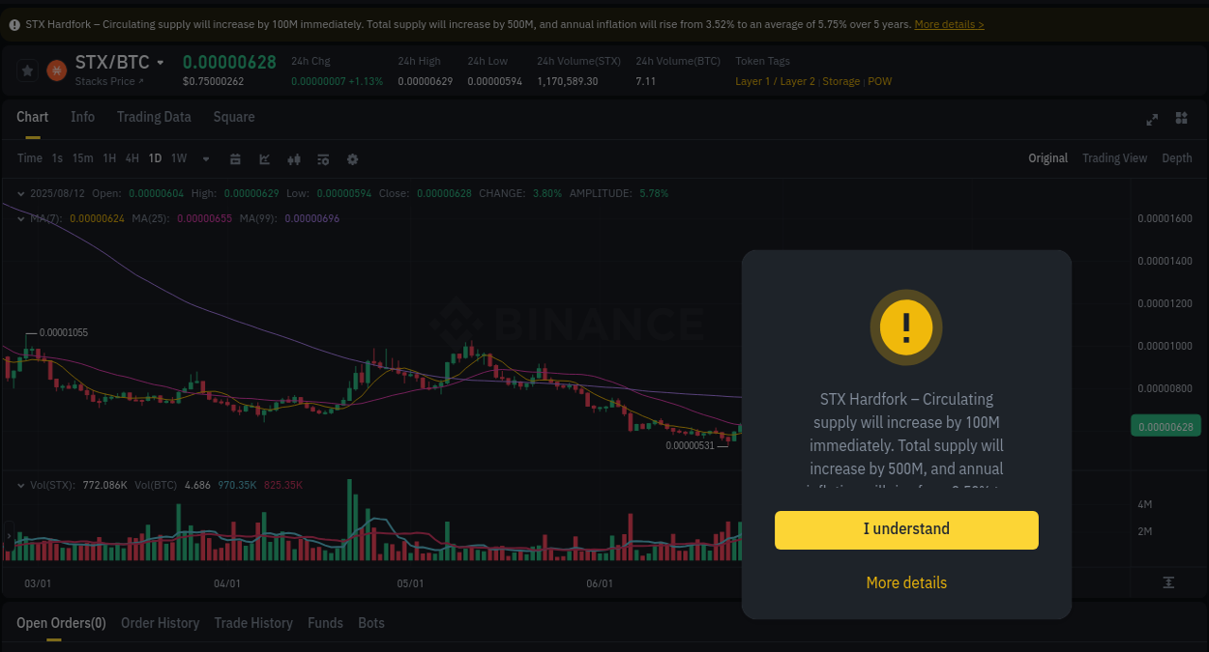Switch chart mode to Depth
The image size is (1209, 652).
[1177, 157]
